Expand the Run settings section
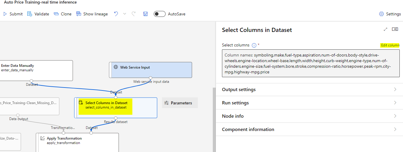This screenshot has height=152, width=403. coord(309,103)
